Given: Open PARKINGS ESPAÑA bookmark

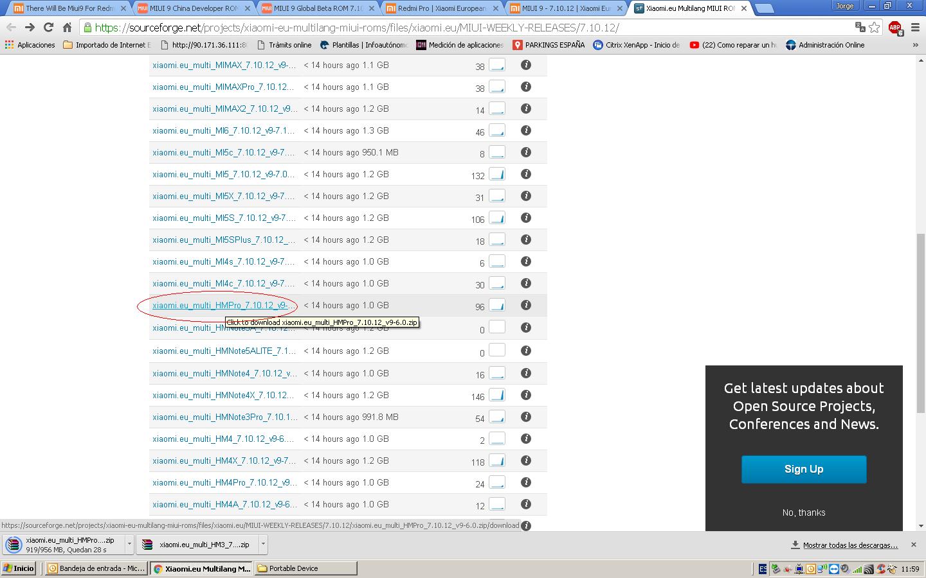Looking at the screenshot, I should click(549, 45).
